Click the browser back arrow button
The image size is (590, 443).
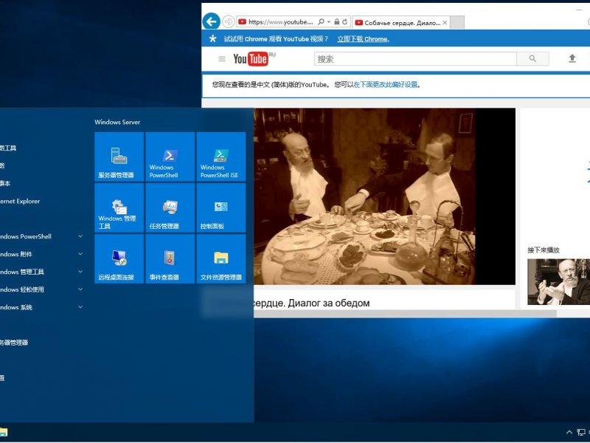211,21
